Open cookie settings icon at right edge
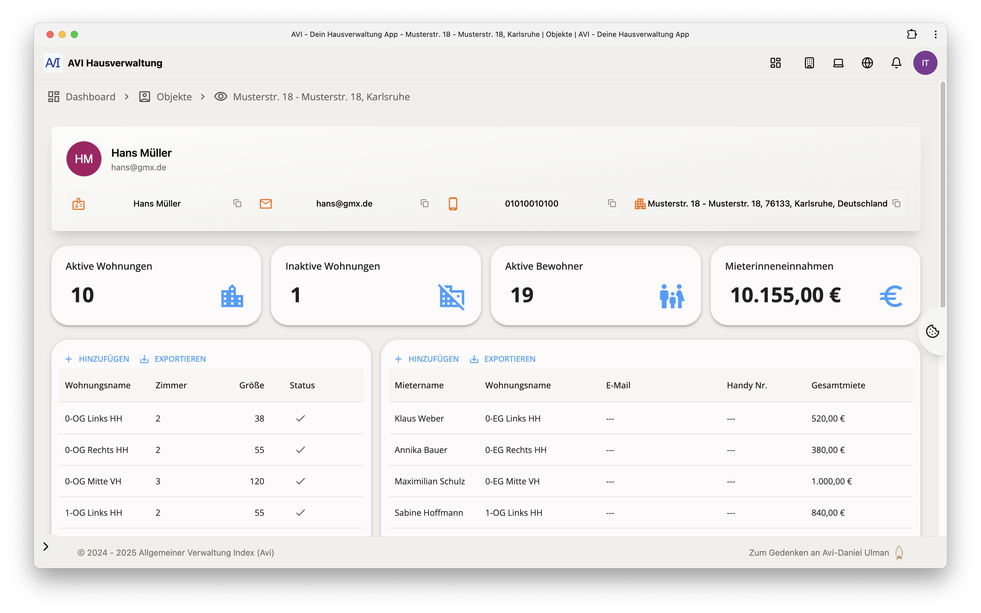This screenshot has height=613, width=981. pyautogui.click(x=932, y=331)
